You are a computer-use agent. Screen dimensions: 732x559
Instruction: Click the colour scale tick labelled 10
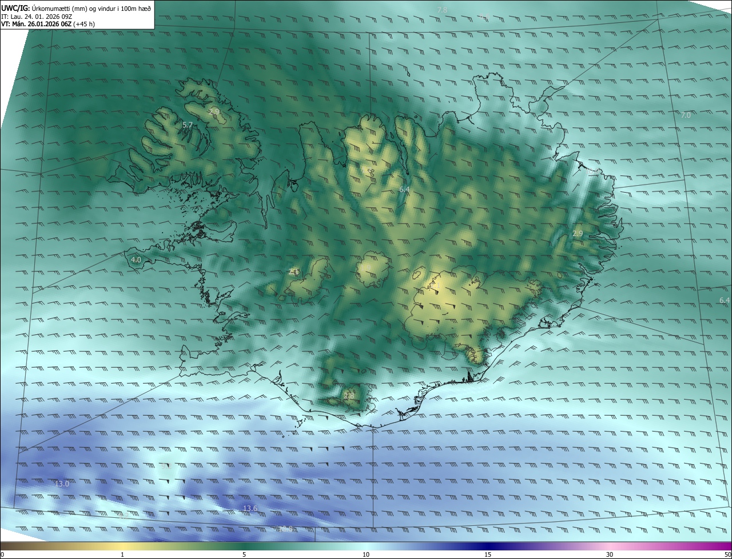[x=366, y=554]
